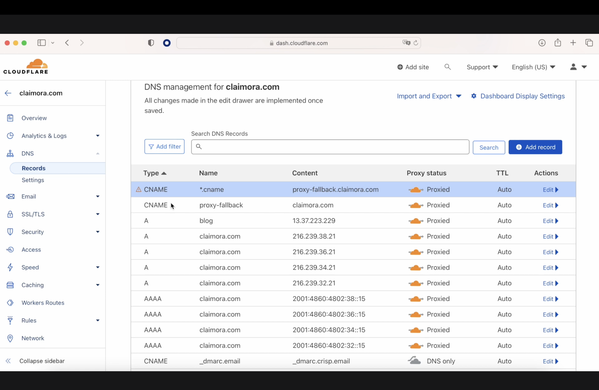Viewport: 599px width, 390px height.
Task: Click the Analytics & Logs pie icon
Action: point(10,135)
